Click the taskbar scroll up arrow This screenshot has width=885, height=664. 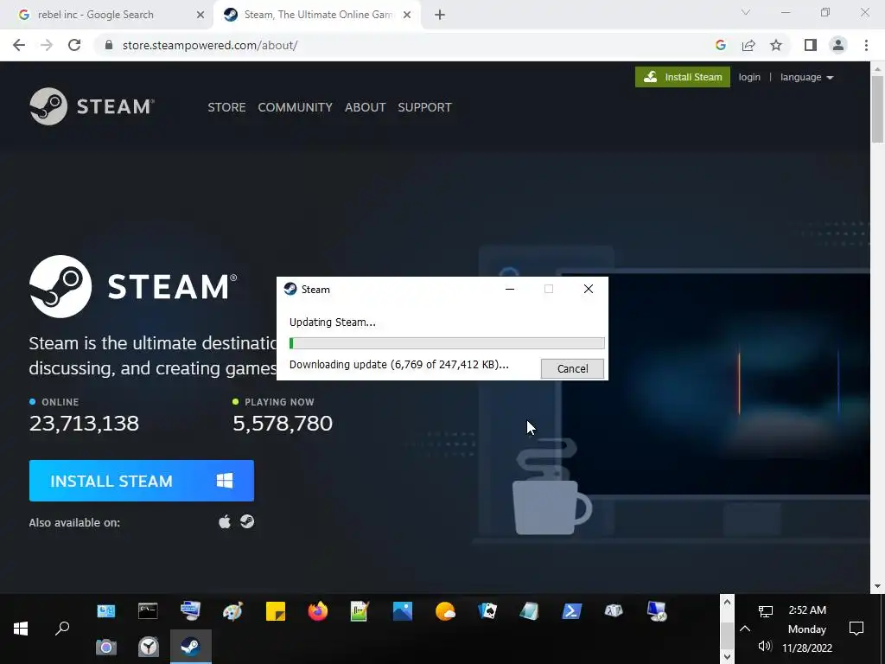pos(727,603)
